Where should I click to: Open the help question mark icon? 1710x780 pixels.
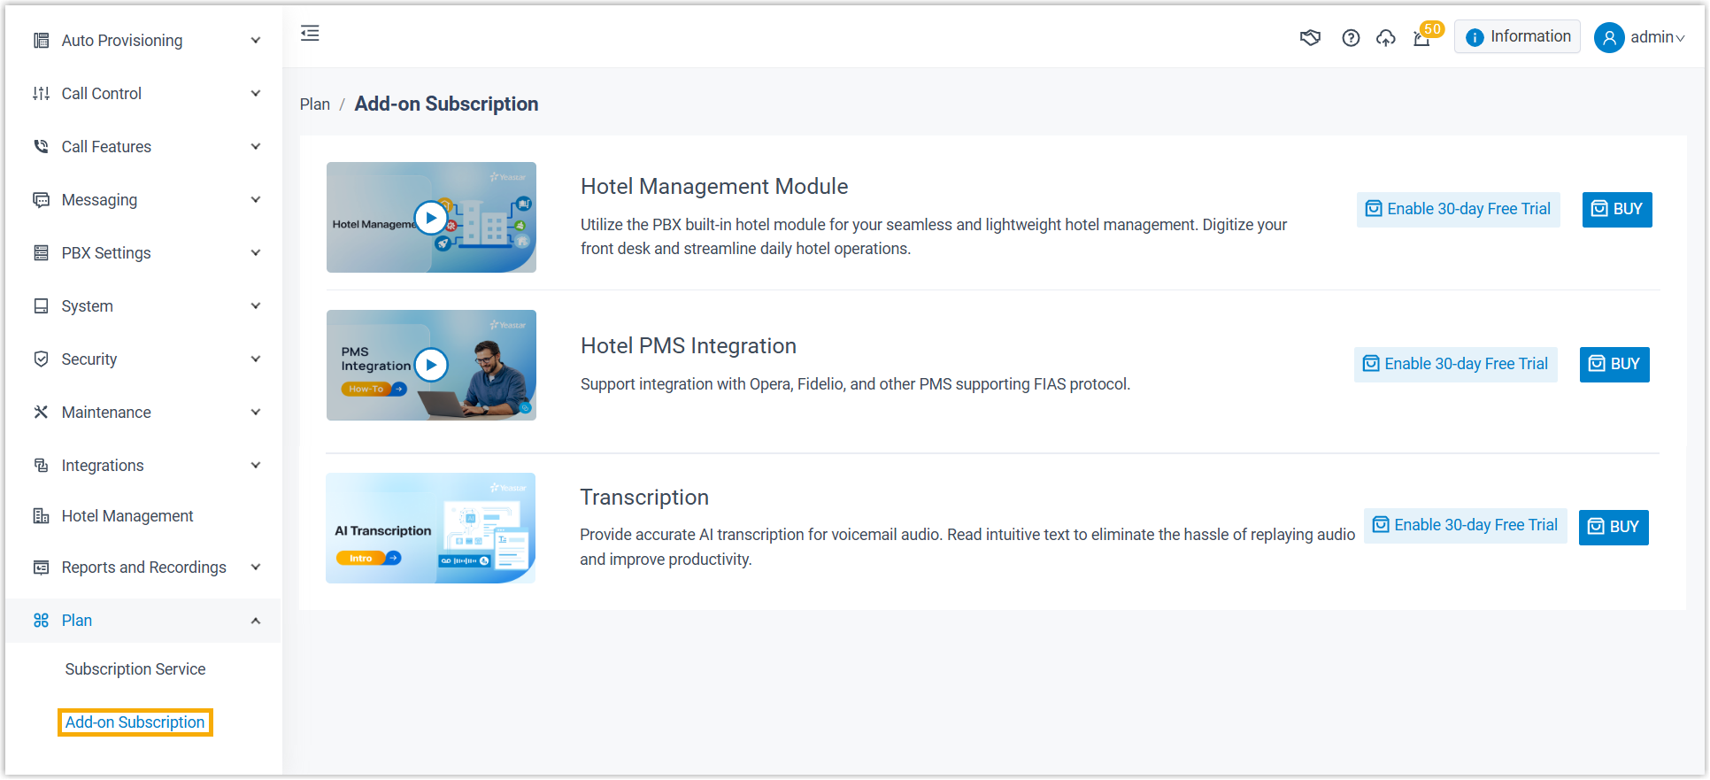pos(1351,37)
